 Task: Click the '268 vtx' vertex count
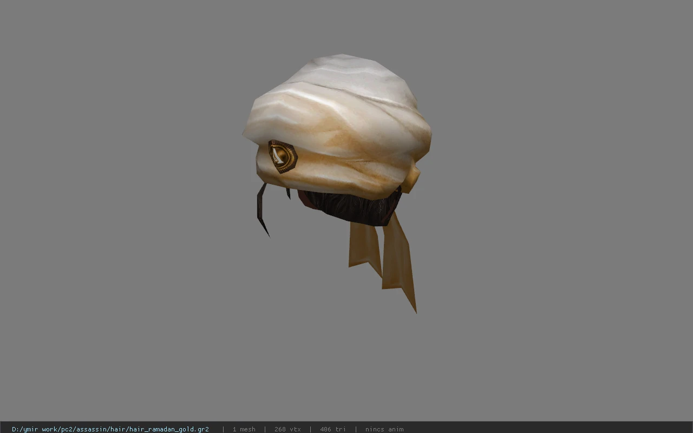click(287, 429)
